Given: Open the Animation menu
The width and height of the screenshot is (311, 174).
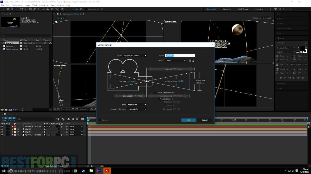Looking at the screenshot, I should [x=44, y=5].
